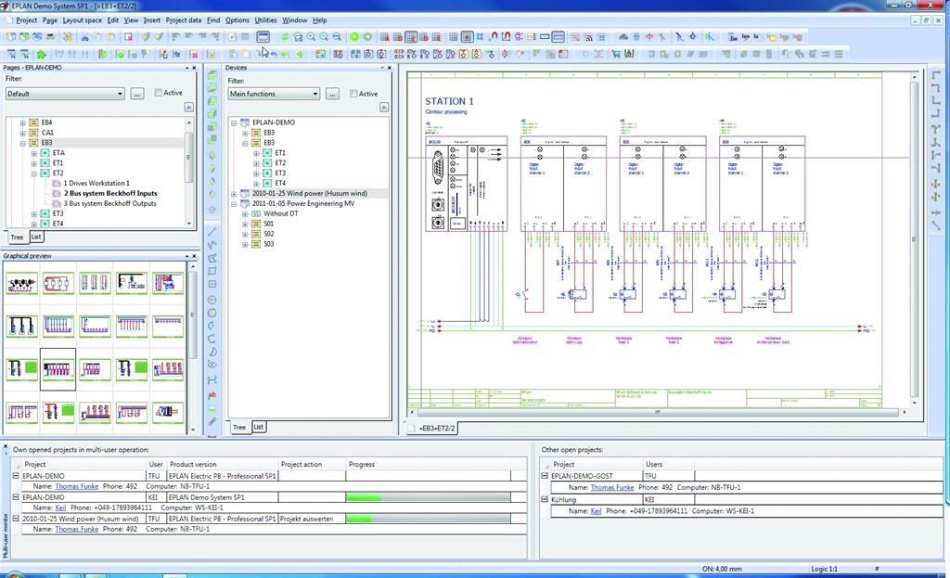Expand the Wind power (Husum wind) project node

click(234, 194)
